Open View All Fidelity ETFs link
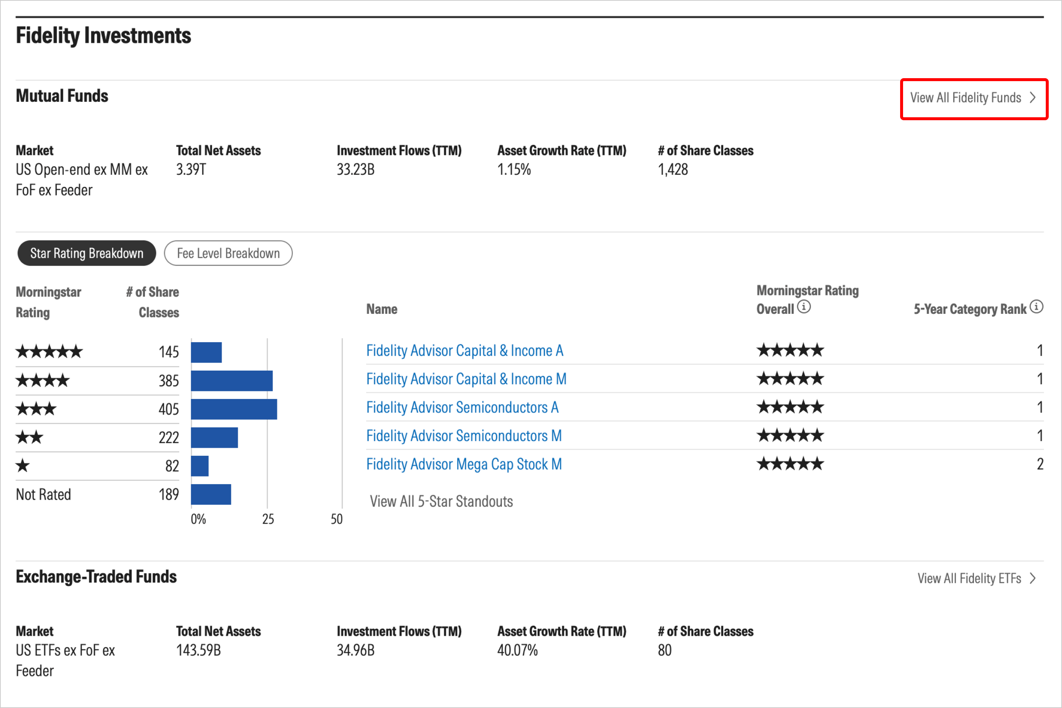The width and height of the screenshot is (1062, 708). pos(969,579)
